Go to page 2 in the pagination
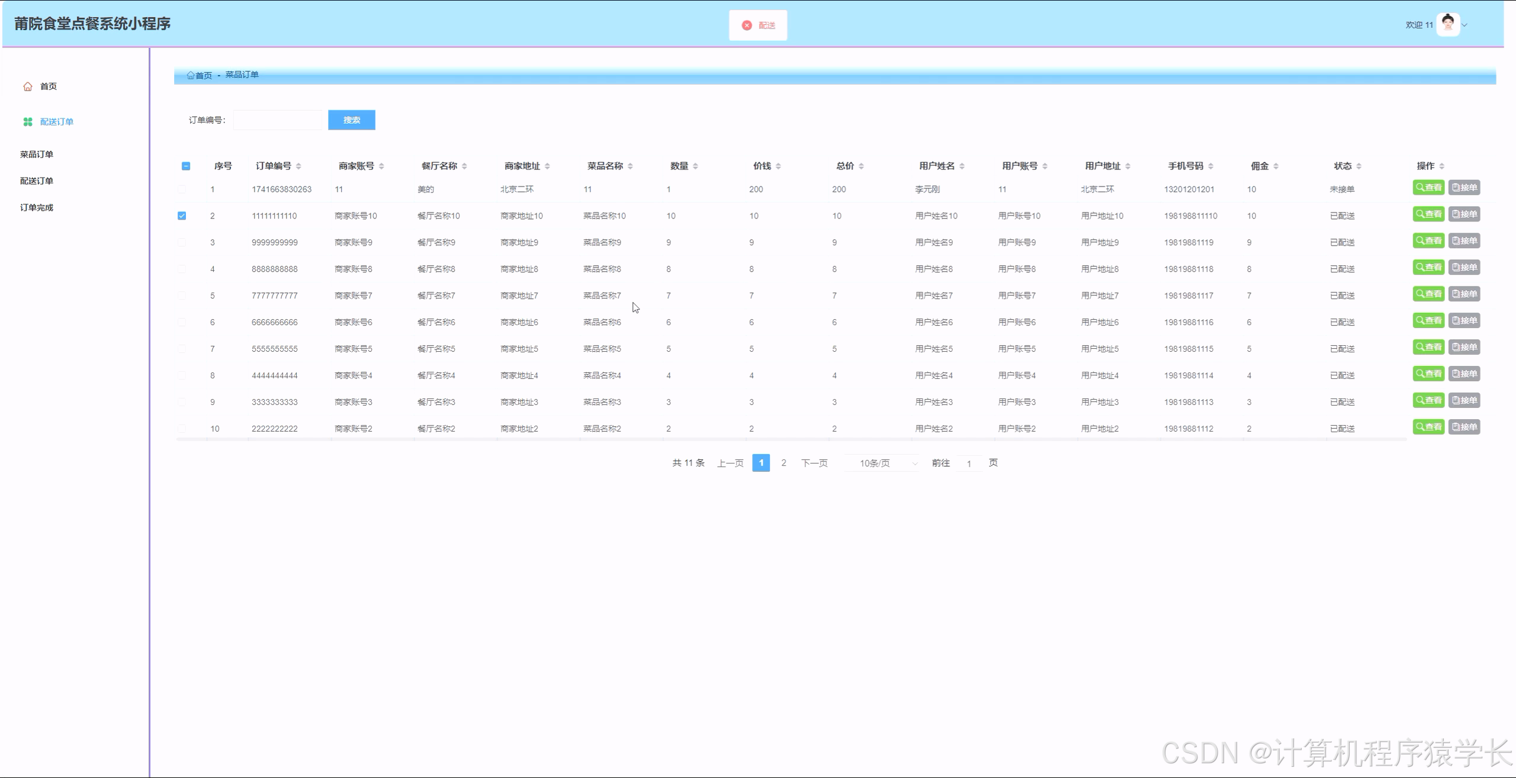The image size is (1516, 778). pos(783,463)
